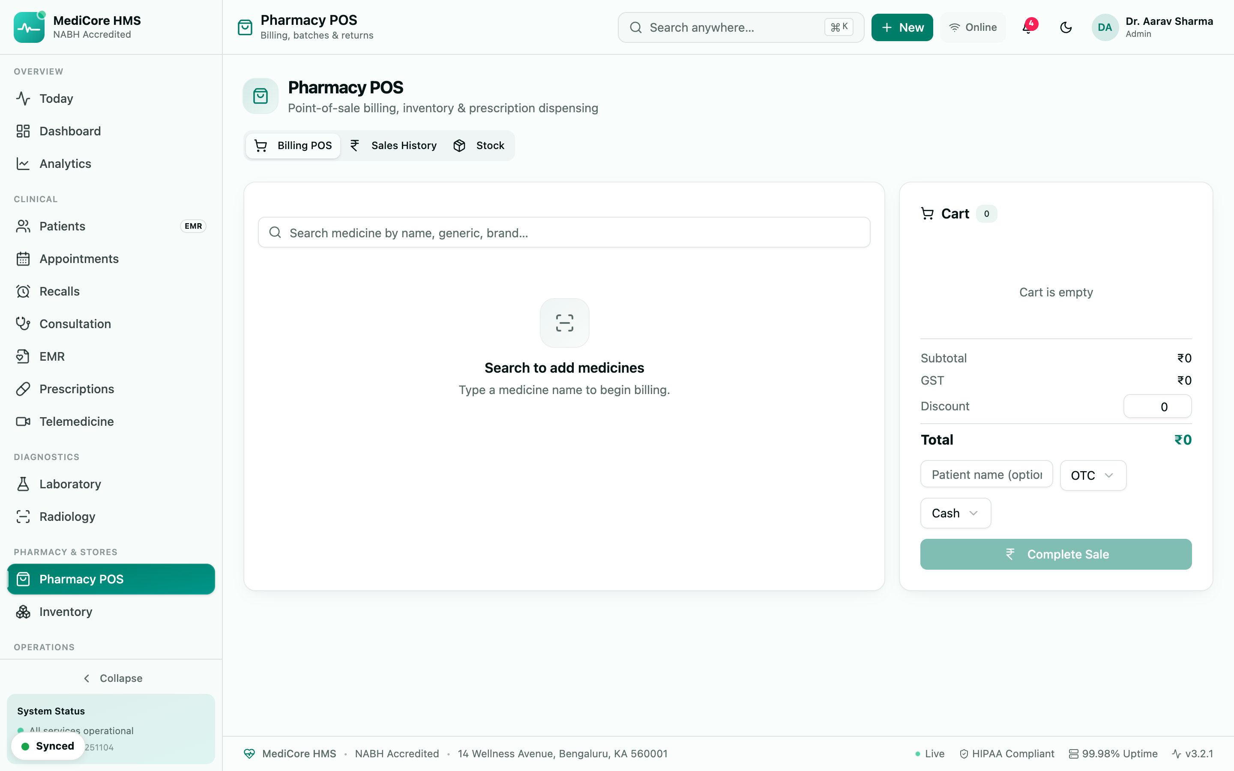Viewport: 1234px width, 771px height.
Task: Click the Prescriptions pill icon
Action: [x=23, y=389]
